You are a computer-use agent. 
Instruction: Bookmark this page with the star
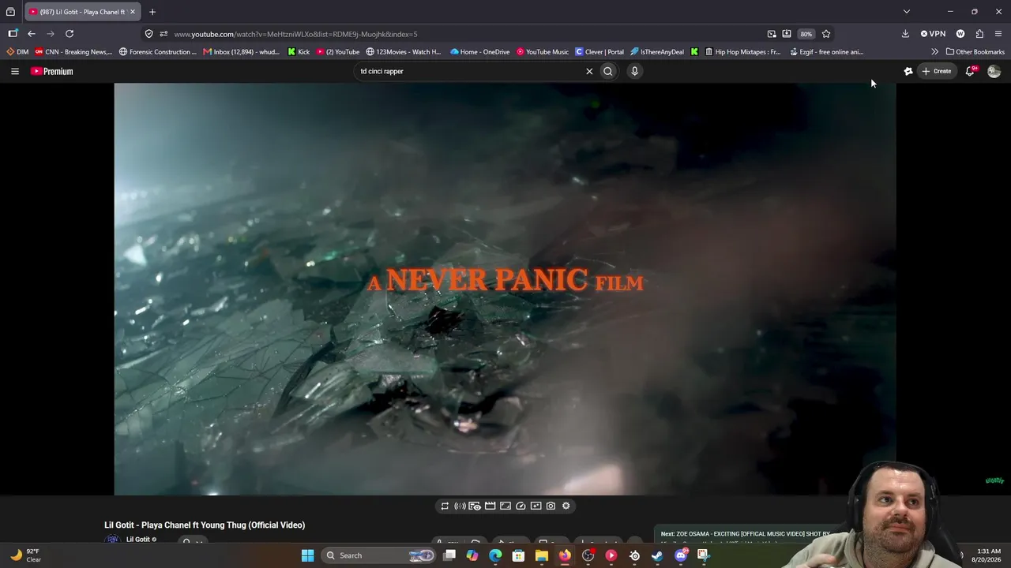[x=826, y=34]
